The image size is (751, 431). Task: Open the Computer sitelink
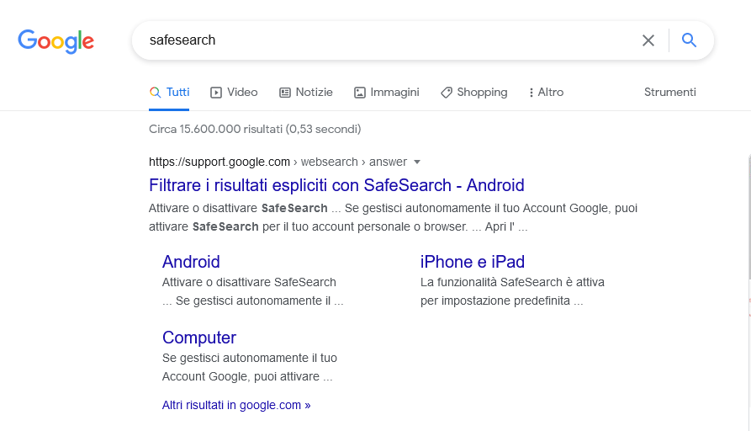[198, 338]
